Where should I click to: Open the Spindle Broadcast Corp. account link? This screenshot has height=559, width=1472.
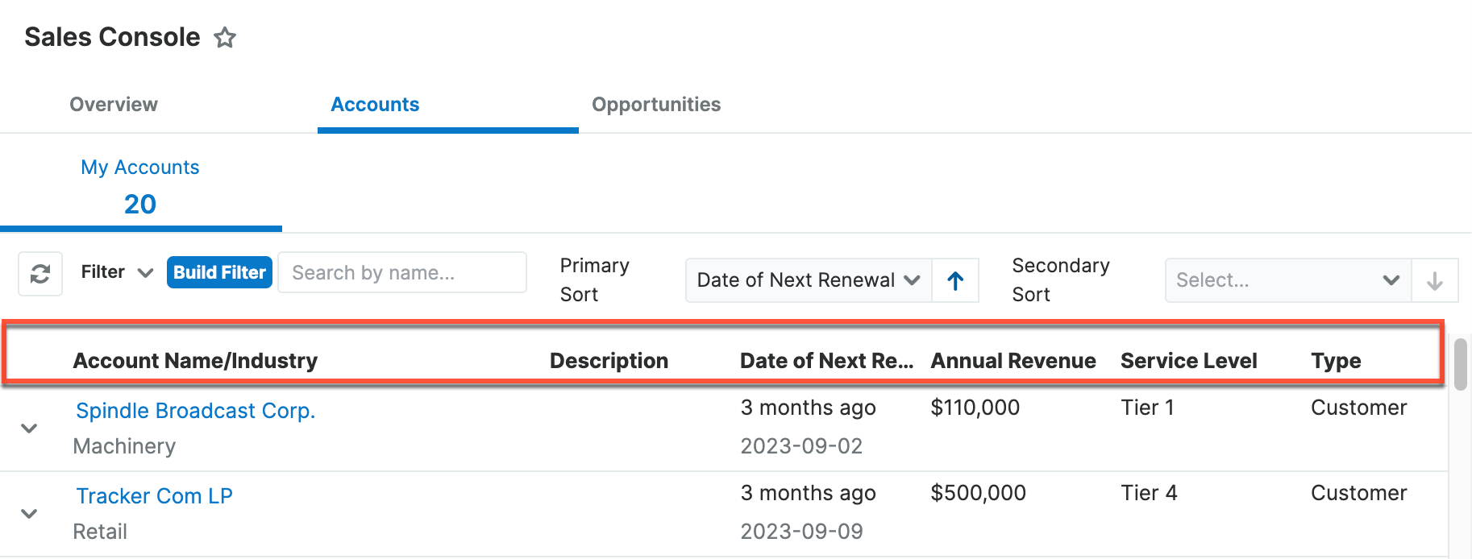pyautogui.click(x=196, y=411)
